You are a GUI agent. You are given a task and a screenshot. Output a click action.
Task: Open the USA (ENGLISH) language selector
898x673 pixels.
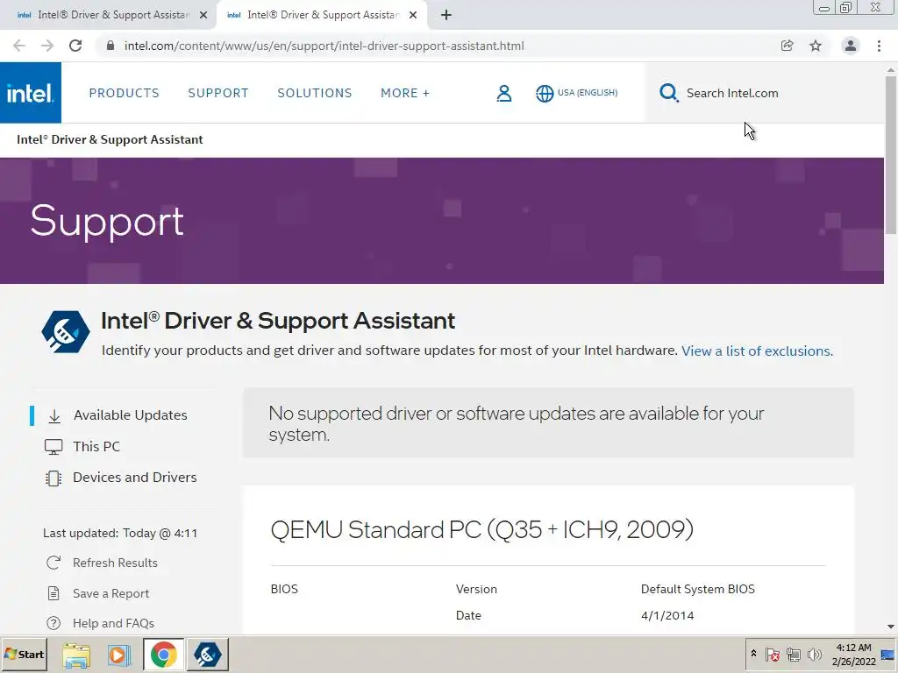pos(588,93)
